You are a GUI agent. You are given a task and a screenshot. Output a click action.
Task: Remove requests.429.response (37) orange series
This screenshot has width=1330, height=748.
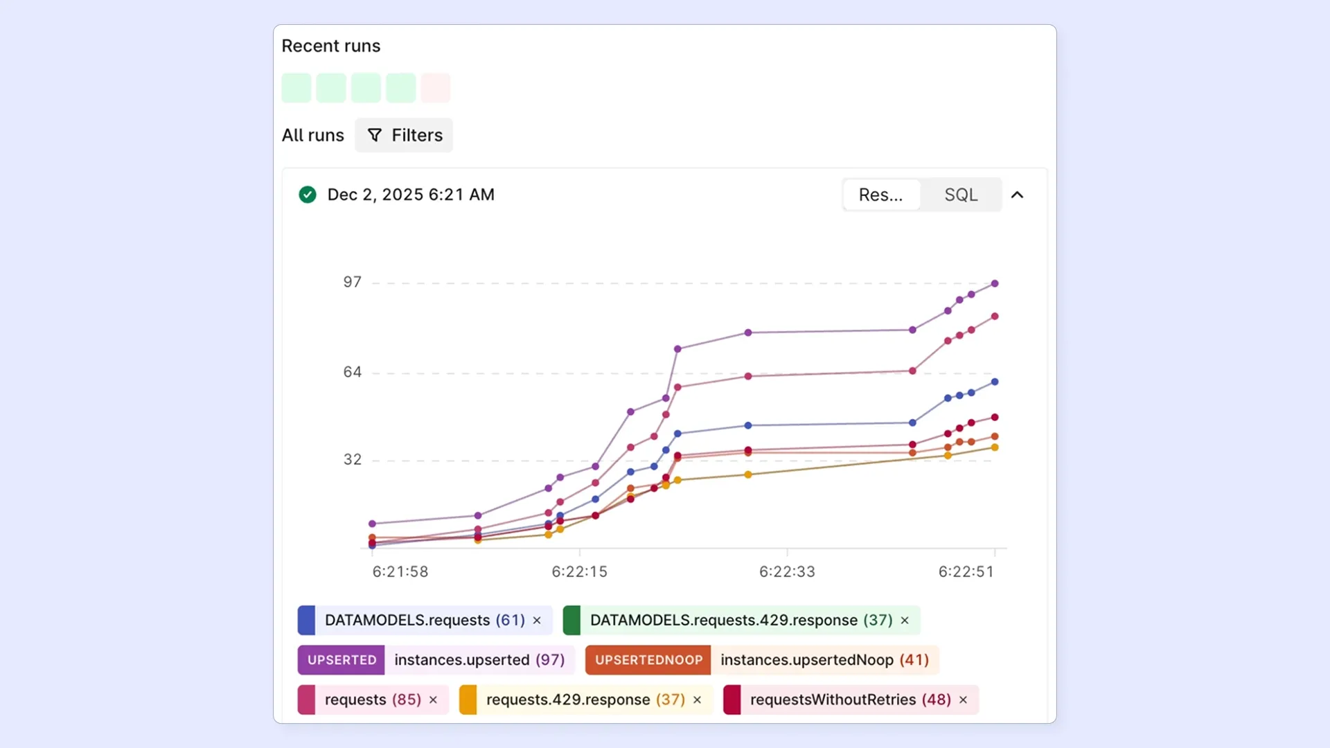(x=697, y=700)
